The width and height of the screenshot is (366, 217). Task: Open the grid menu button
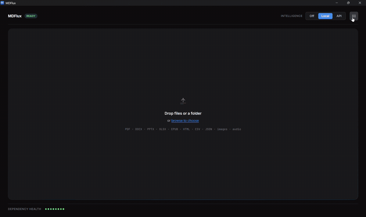point(354,16)
